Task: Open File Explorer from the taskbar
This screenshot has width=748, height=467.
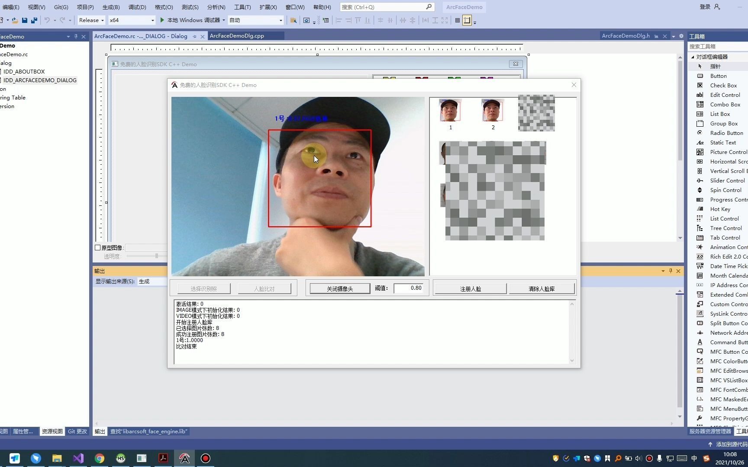Action: 57,458
